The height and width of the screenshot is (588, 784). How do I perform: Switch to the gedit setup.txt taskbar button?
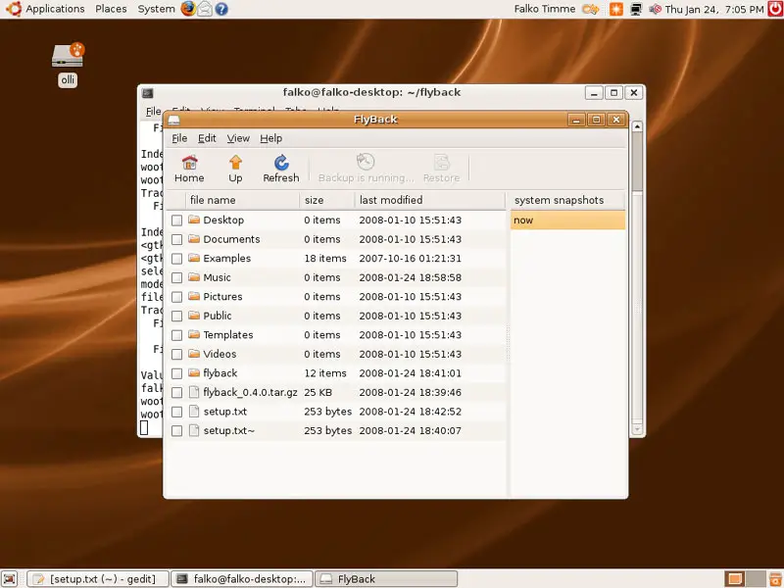98,579
